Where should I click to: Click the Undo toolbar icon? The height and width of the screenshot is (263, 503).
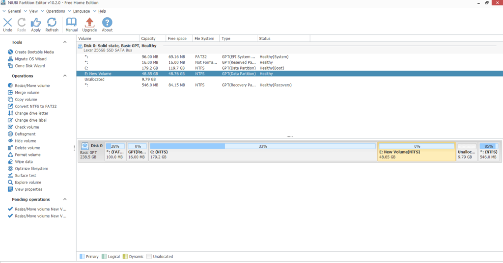[x=8, y=25]
